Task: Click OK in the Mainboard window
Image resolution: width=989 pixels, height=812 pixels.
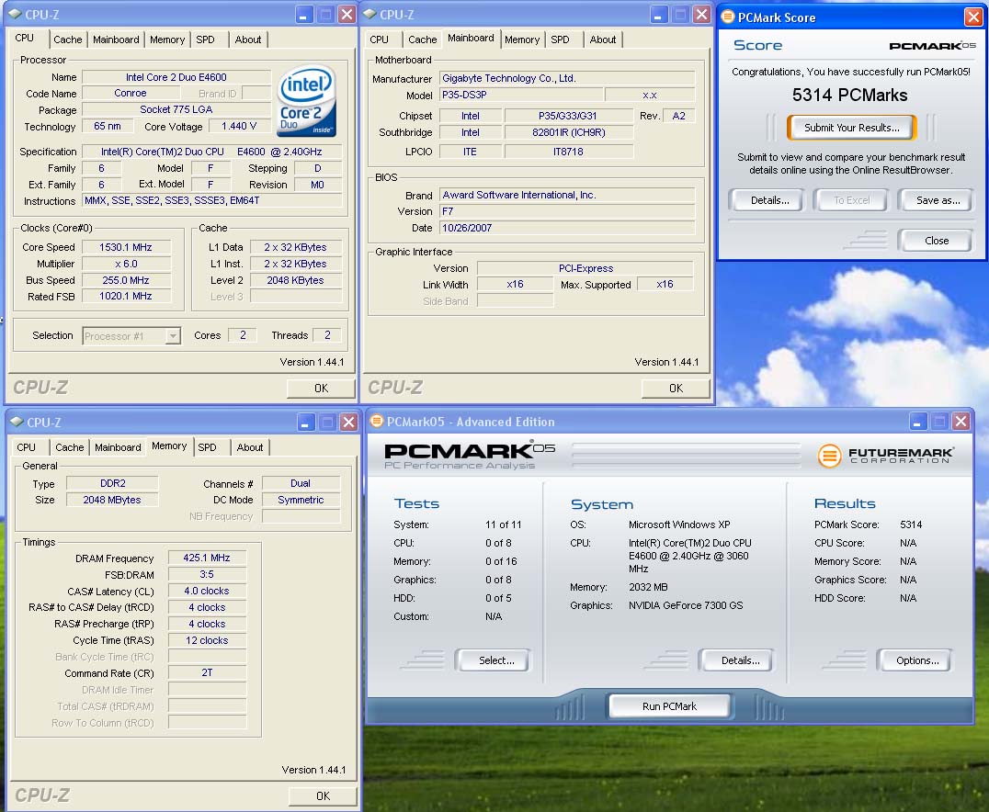Action: tap(676, 389)
